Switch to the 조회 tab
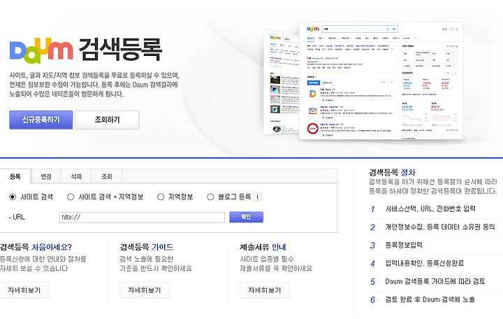The width and height of the screenshot is (503, 319). coord(107,176)
